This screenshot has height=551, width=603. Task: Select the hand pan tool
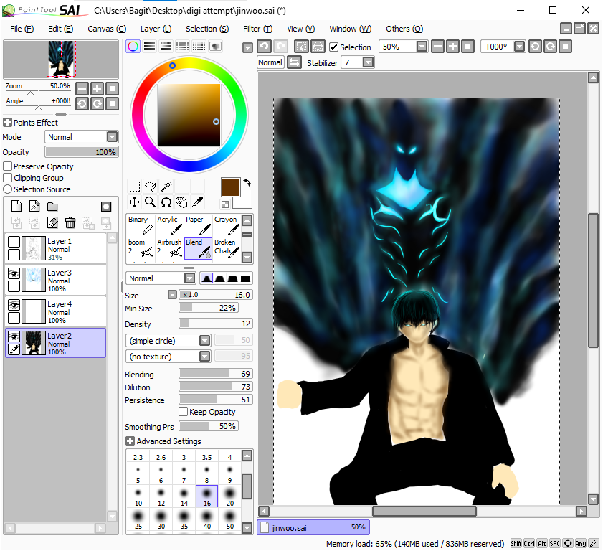tap(181, 202)
